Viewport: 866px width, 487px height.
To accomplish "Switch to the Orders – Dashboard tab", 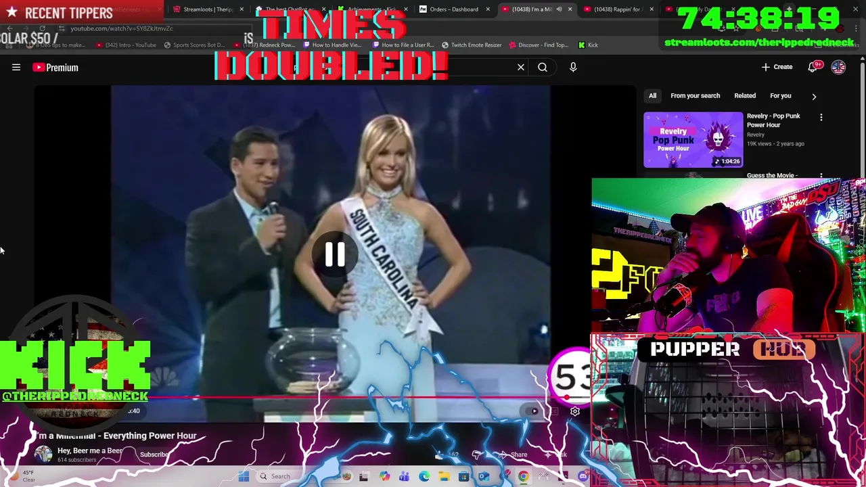I will click(455, 9).
